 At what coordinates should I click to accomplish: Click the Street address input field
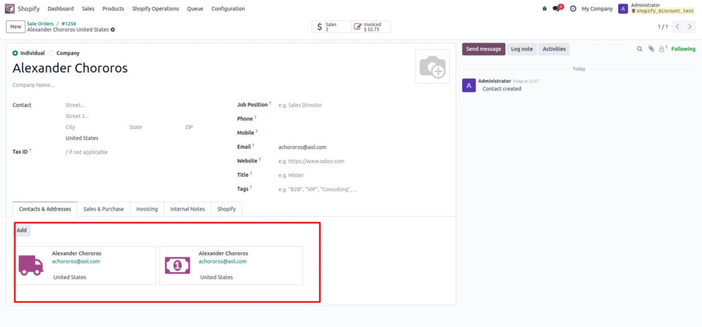click(137, 105)
